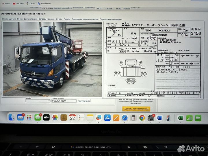Open the Photos app in dock

(55, 118)
